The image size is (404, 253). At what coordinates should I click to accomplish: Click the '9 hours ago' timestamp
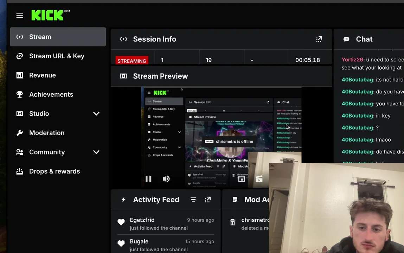coord(200,220)
